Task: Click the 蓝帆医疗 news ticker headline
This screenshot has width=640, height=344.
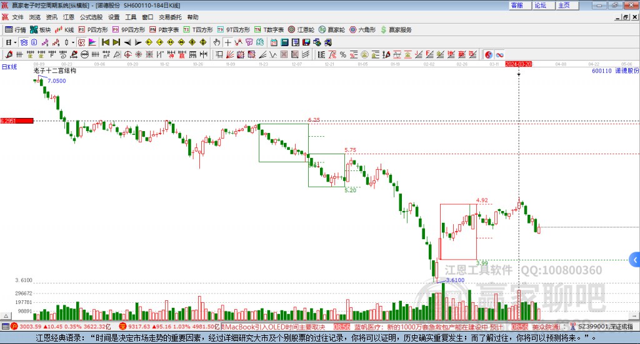Action: [x=429, y=327]
